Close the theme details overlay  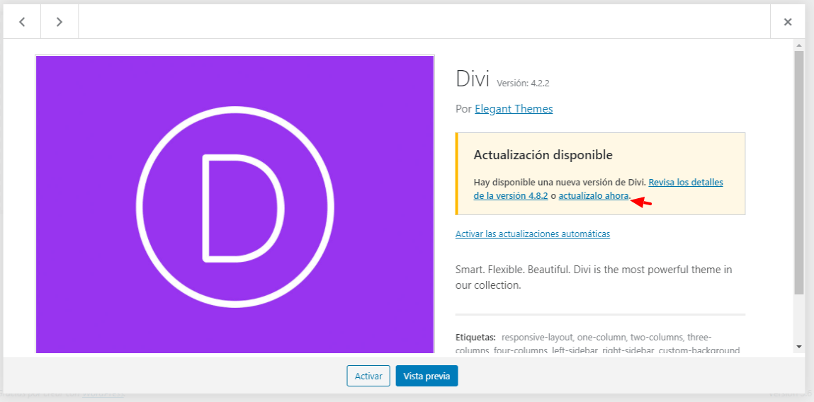(x=788, y=22)
